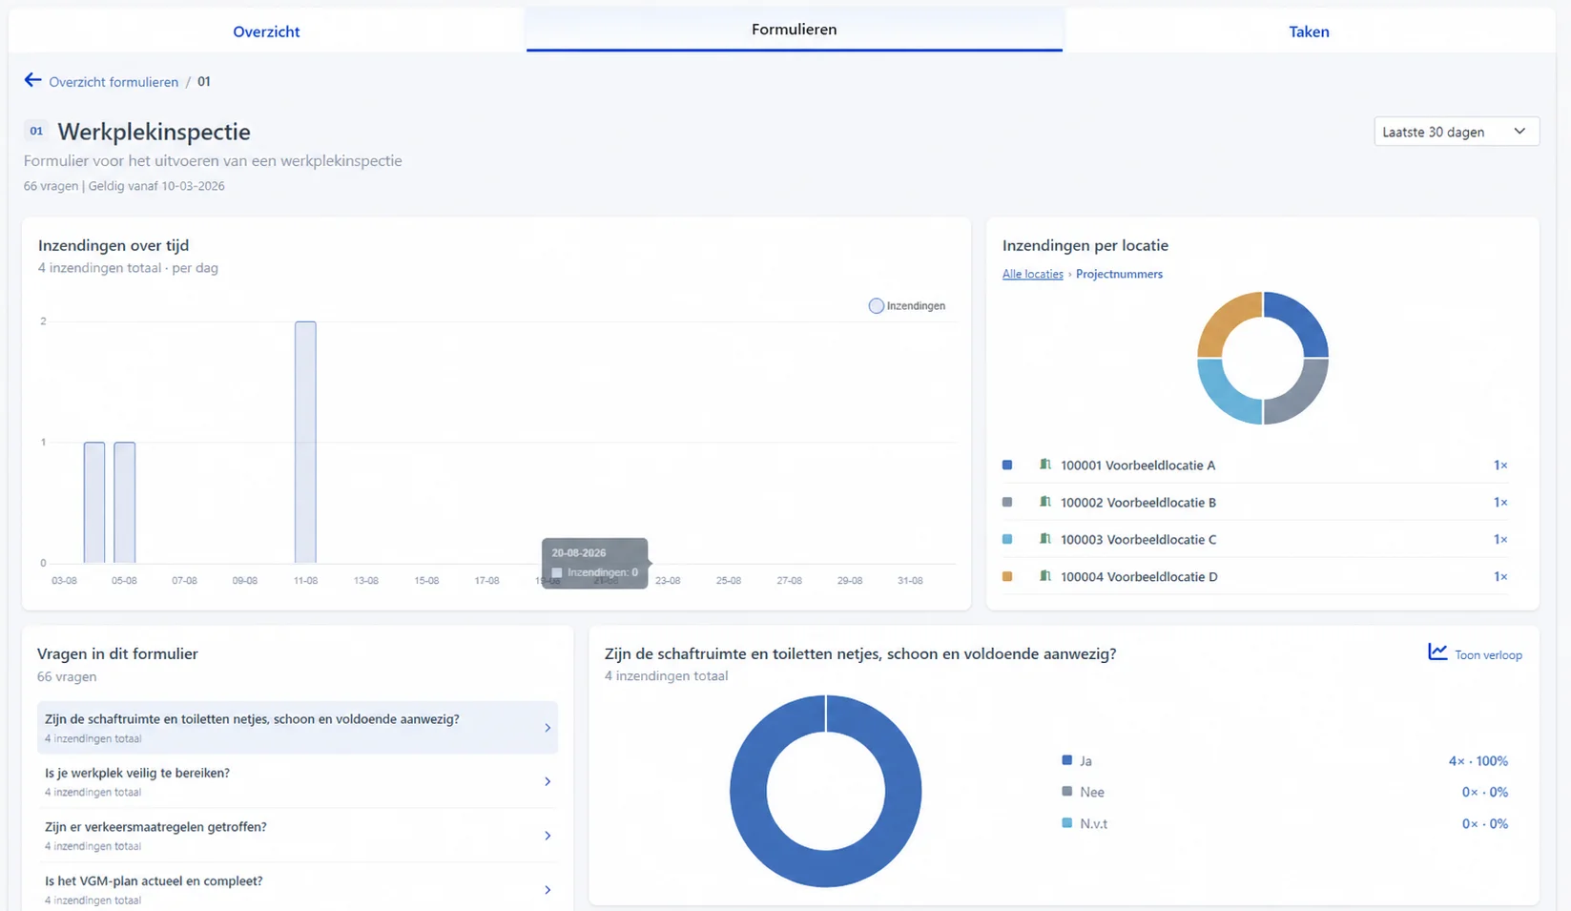Expand the 'Zijn er verkeersmaatregelen getroffen?' chevron
Image resolution: width=1571 pixels, height=911 pixels.
[548, 836]
